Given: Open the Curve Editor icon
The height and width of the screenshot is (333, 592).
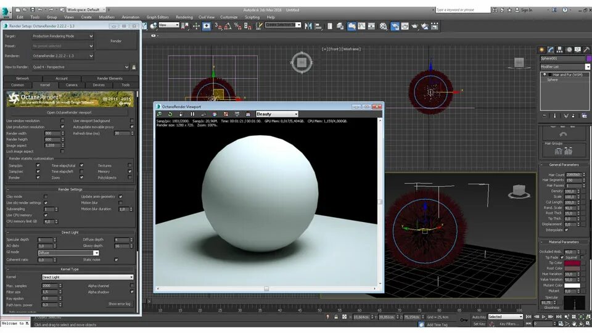Looking at the screenshot, I should pyautogui.click(x=361, y=26).
